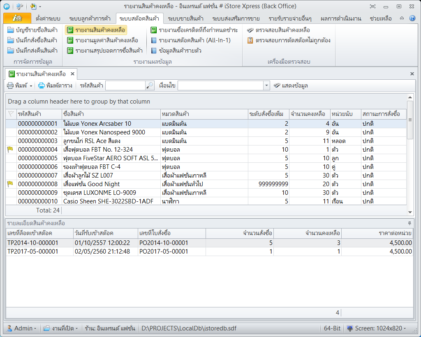The width and height of the screenshot is (421, 337).
Task: Click the flag column header icon
Action: (11, 114)
